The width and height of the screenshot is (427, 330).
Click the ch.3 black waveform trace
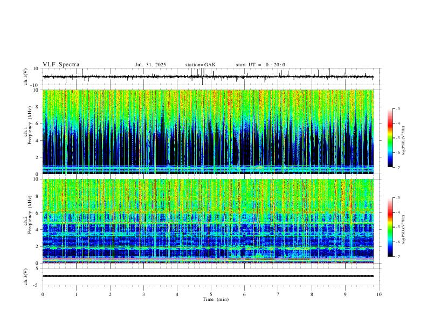(208, 276)
